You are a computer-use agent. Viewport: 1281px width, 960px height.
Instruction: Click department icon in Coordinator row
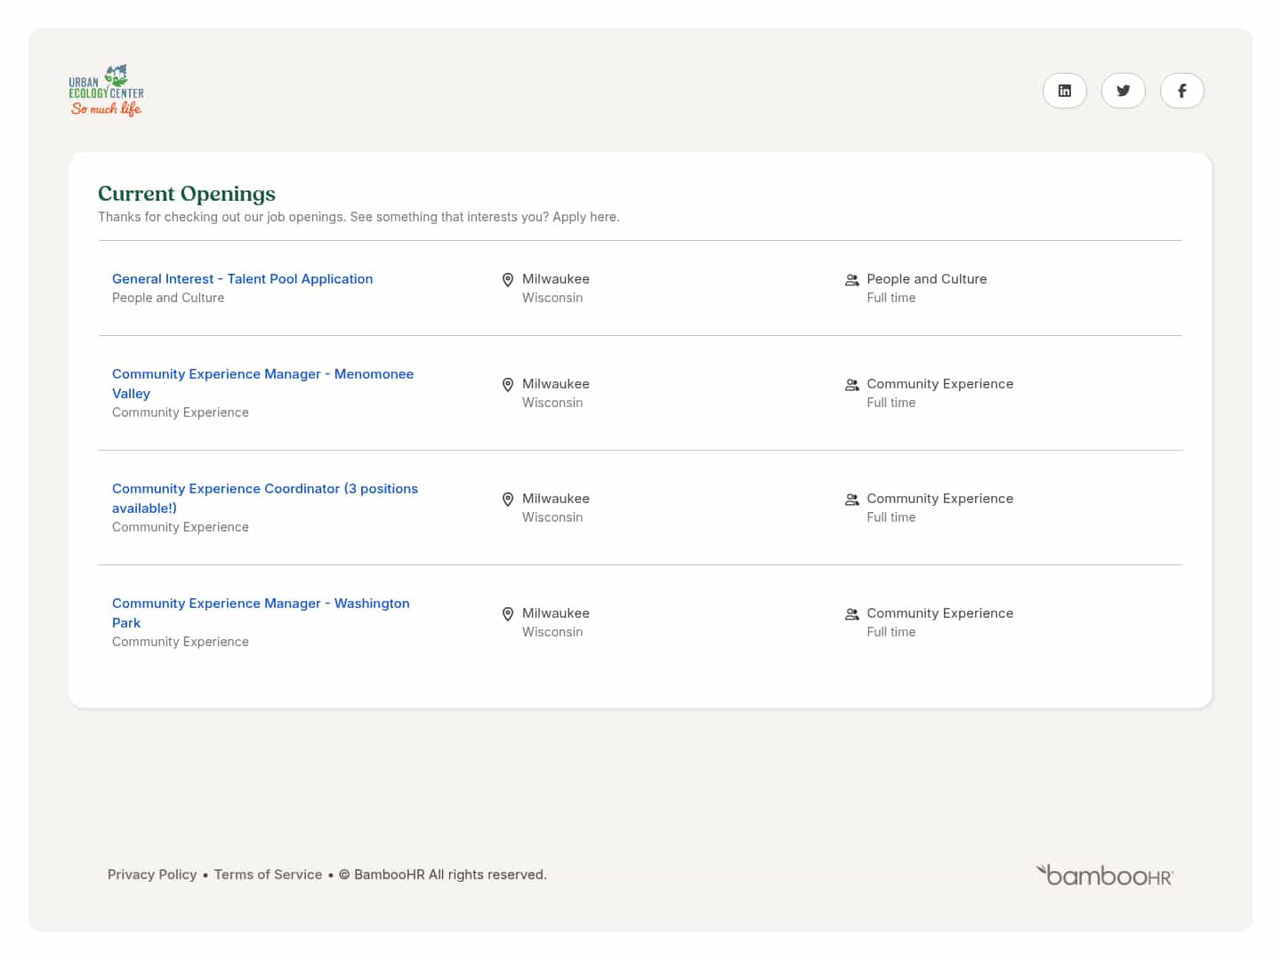[852, 500]
